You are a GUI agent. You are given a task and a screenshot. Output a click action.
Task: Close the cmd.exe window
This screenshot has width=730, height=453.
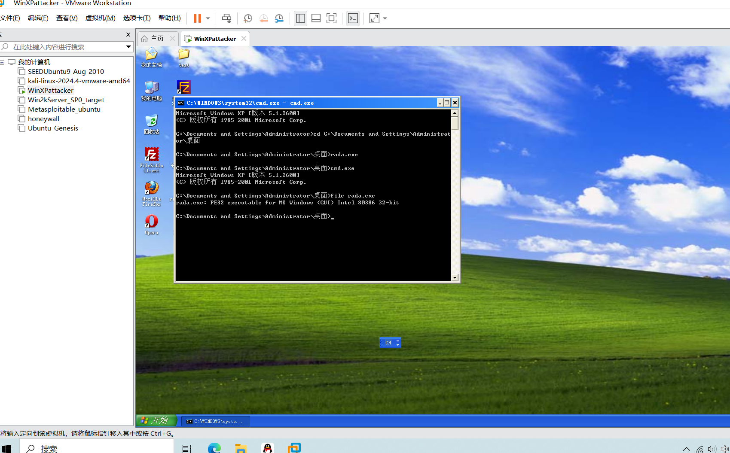[x=455, y=103]
